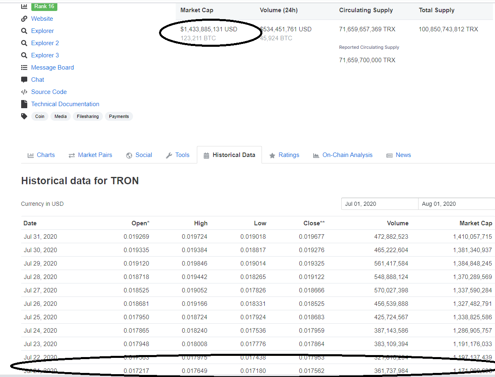Open the Chat link
Viewport: 495px width, 377px height.
[x=37, y=80]
